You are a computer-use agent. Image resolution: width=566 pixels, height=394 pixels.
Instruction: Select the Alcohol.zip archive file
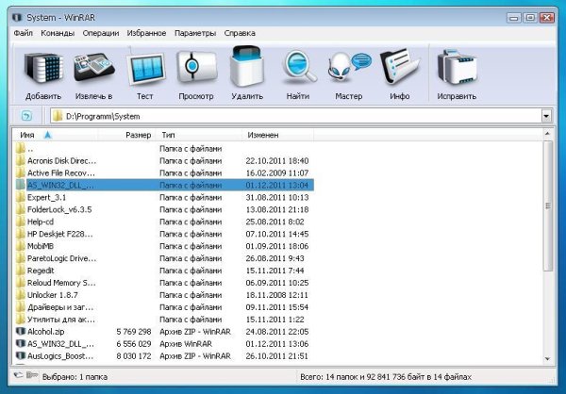pyautogui.click(x=49, y=332)
